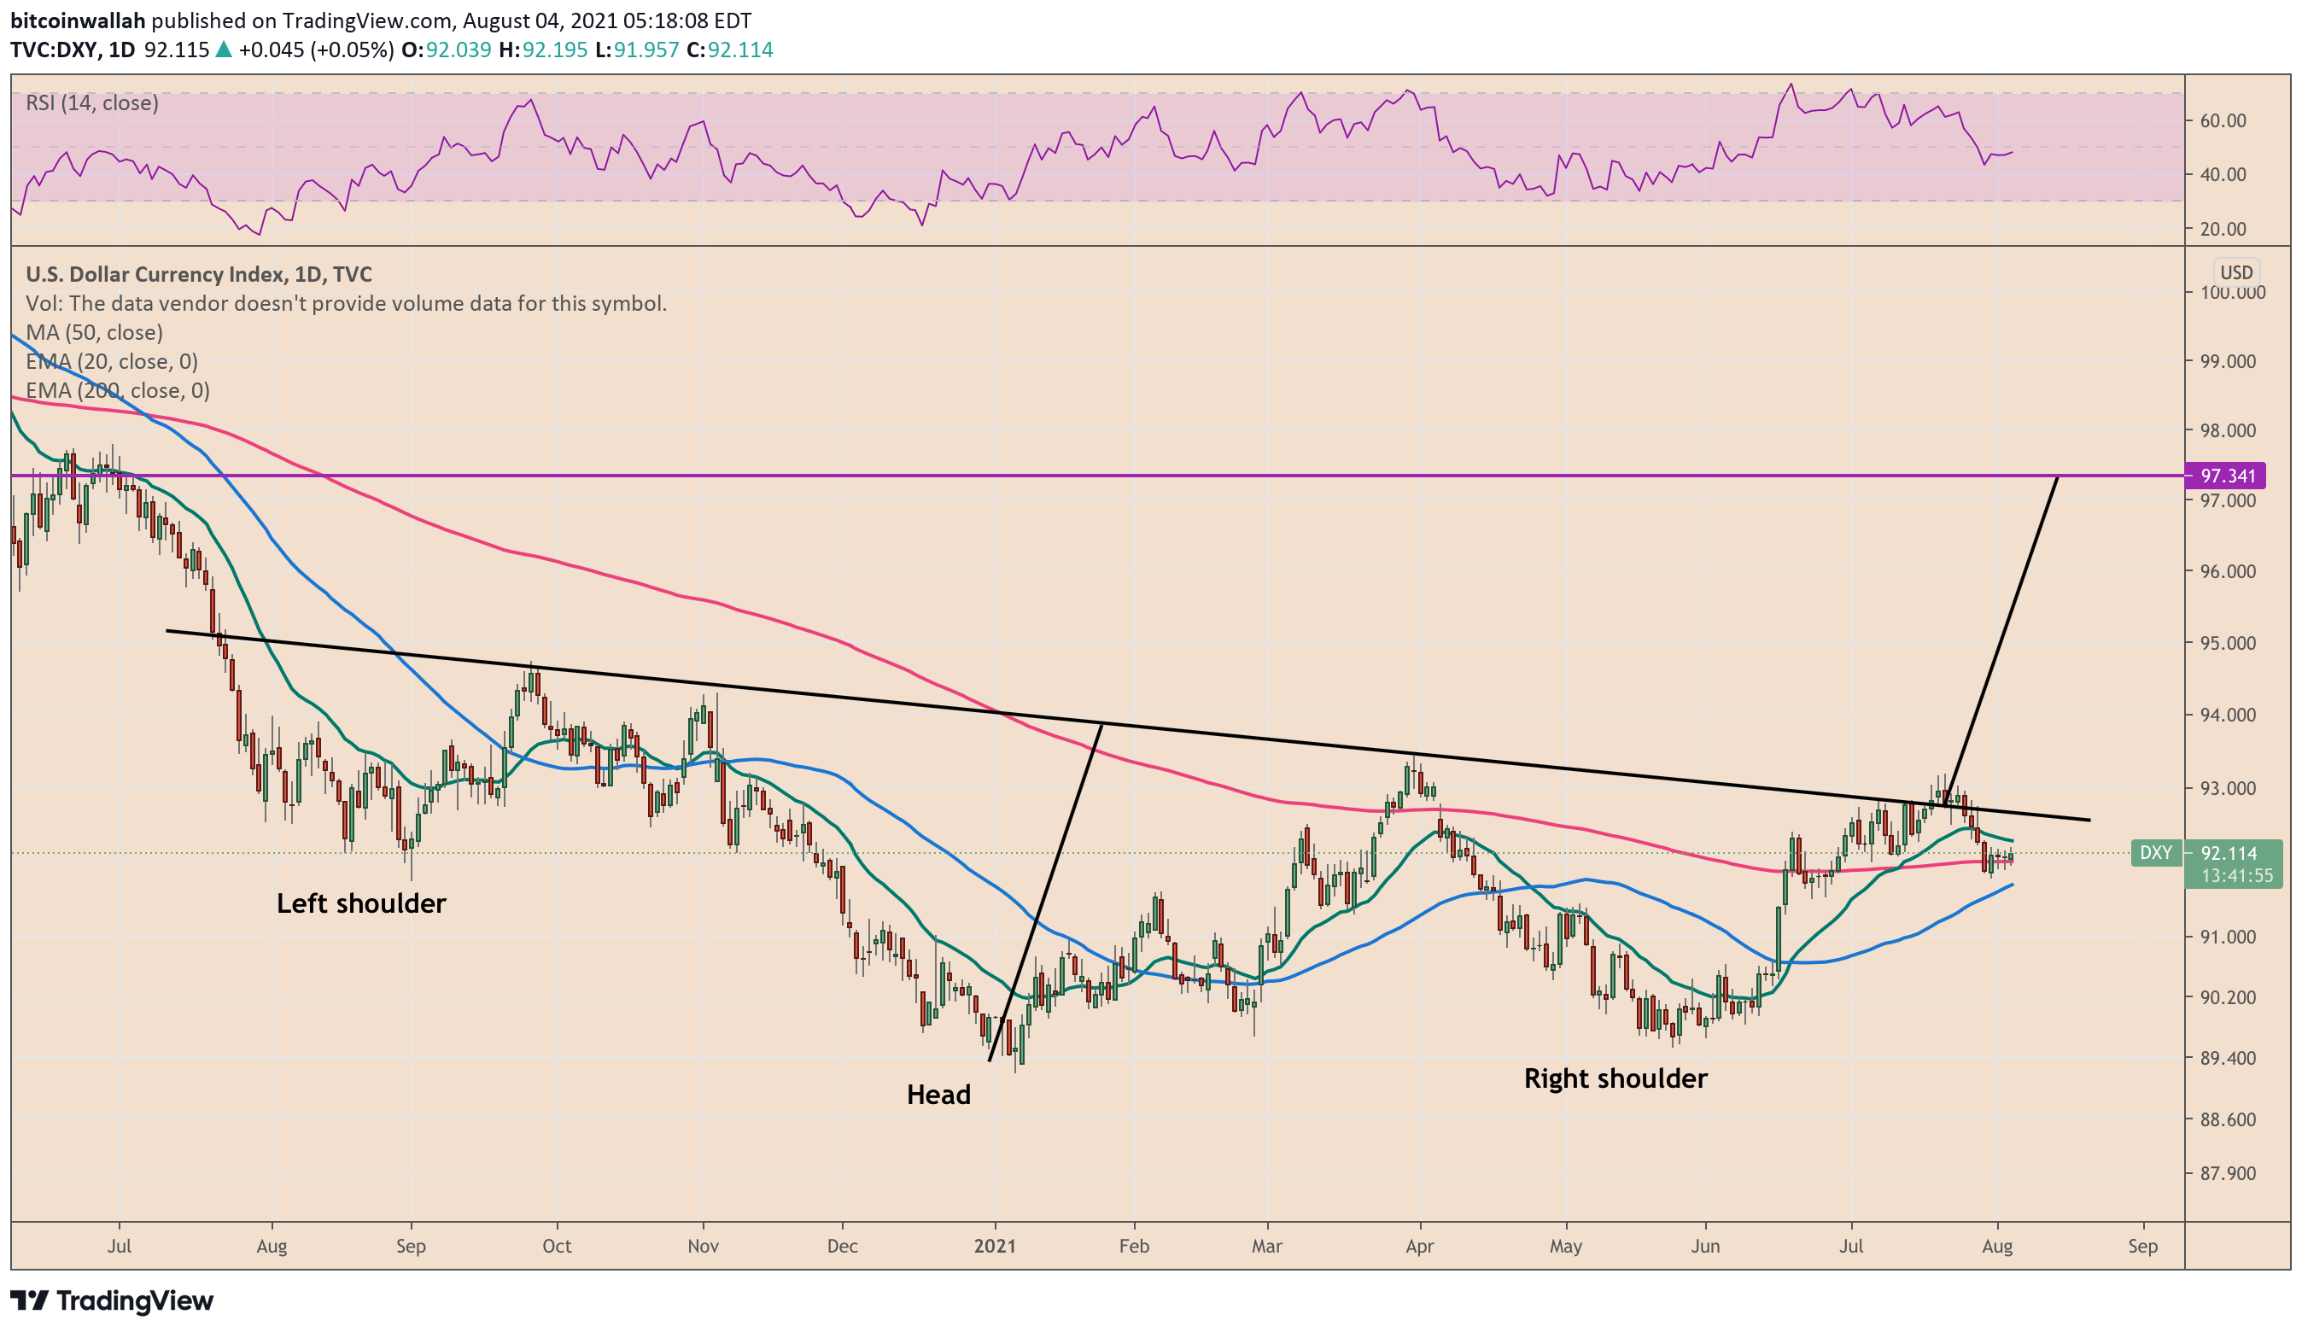Click the Vol data vendor notice line
This screenshot has height=1332, width=2302.
(346, 303)
